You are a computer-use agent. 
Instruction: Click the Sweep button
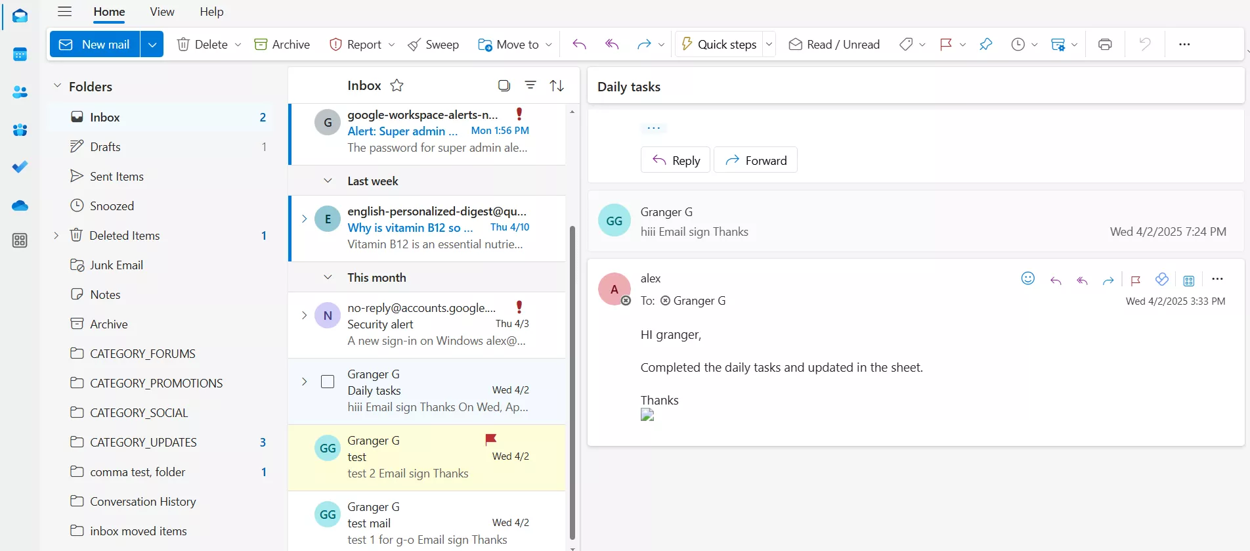coord(433,44)
